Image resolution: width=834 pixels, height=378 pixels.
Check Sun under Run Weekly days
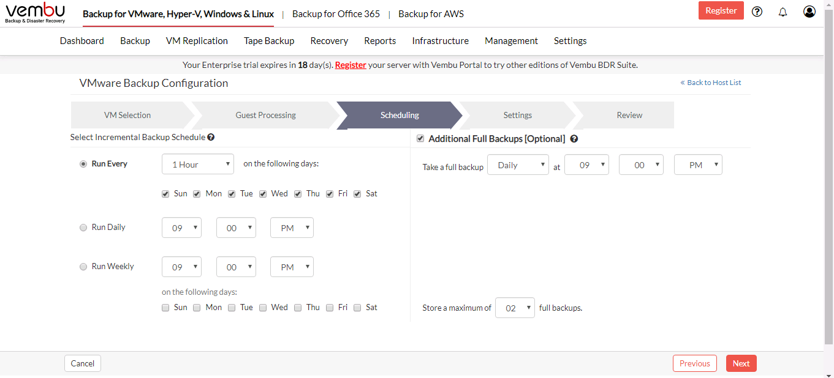pyautogui.click(x=165, y=308)
